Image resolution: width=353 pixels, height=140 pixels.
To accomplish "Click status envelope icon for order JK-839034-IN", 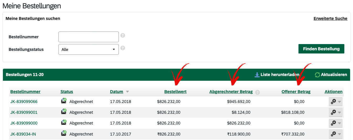I will point(64,133).
